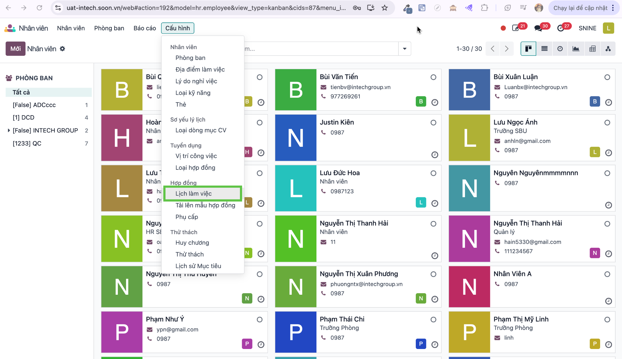Toggle status circle on Justin Kiên card
This screenshot has width=622, height=359.
[x=433, y=123]
